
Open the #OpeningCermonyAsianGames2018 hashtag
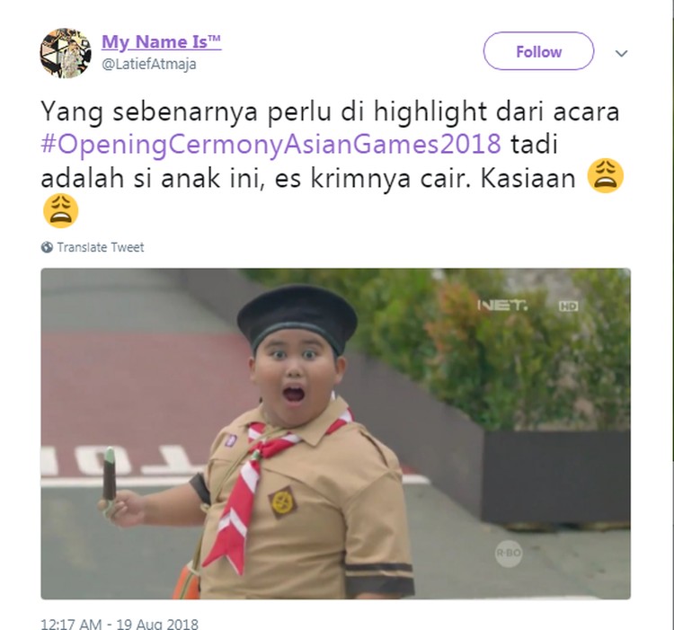click(270, 144)
